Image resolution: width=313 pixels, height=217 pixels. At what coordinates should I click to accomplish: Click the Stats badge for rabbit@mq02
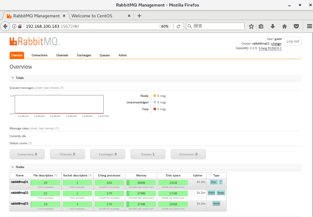[221, 193]
